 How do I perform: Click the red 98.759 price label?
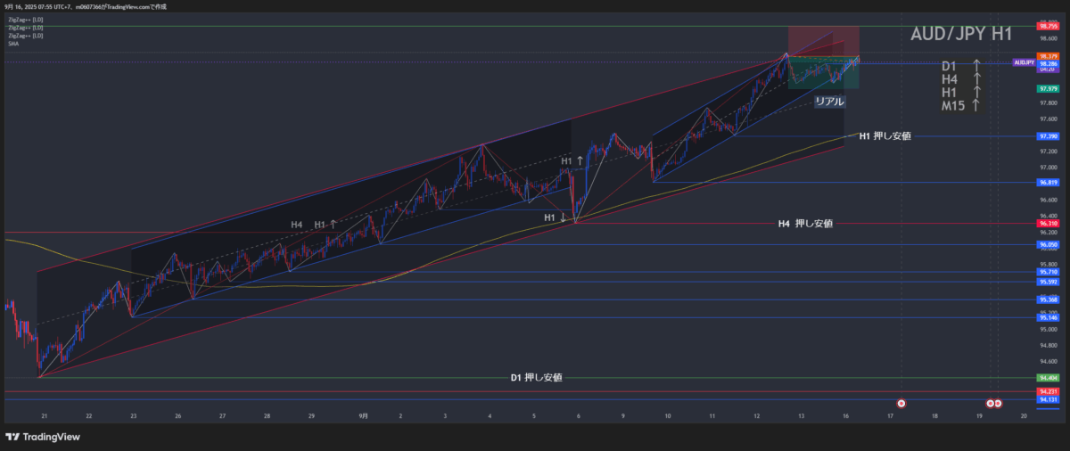click(1048, 27)
